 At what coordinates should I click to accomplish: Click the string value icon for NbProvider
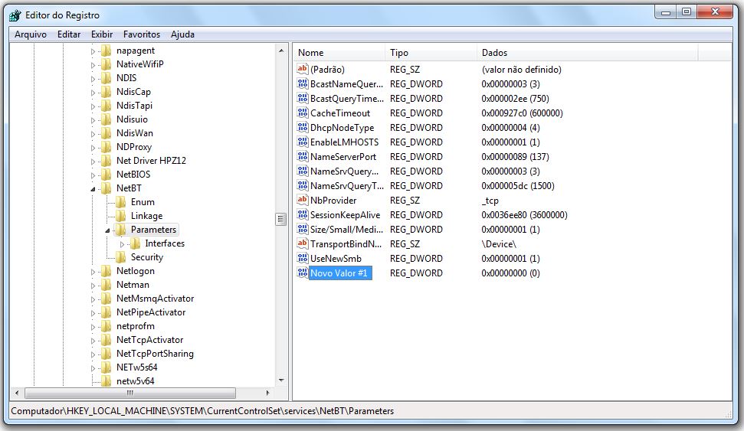[x=302, y=201]
